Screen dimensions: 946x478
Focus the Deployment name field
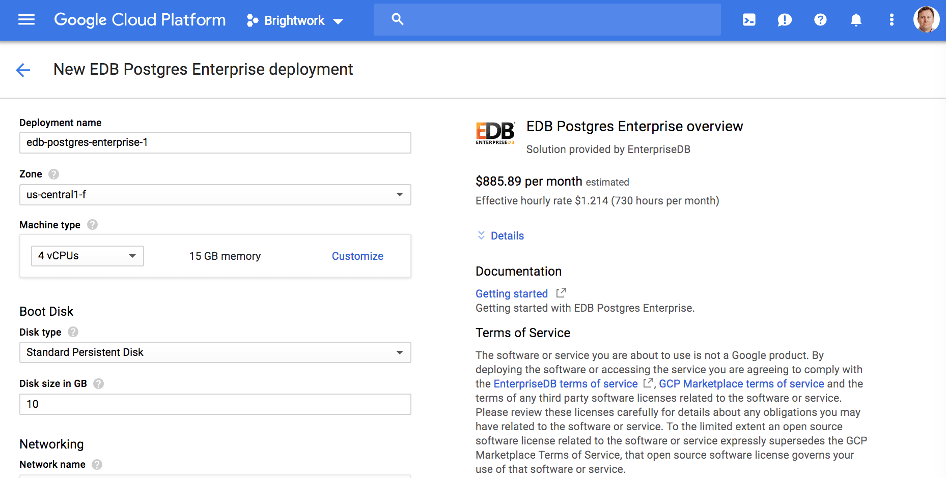[x=215, y=143]
